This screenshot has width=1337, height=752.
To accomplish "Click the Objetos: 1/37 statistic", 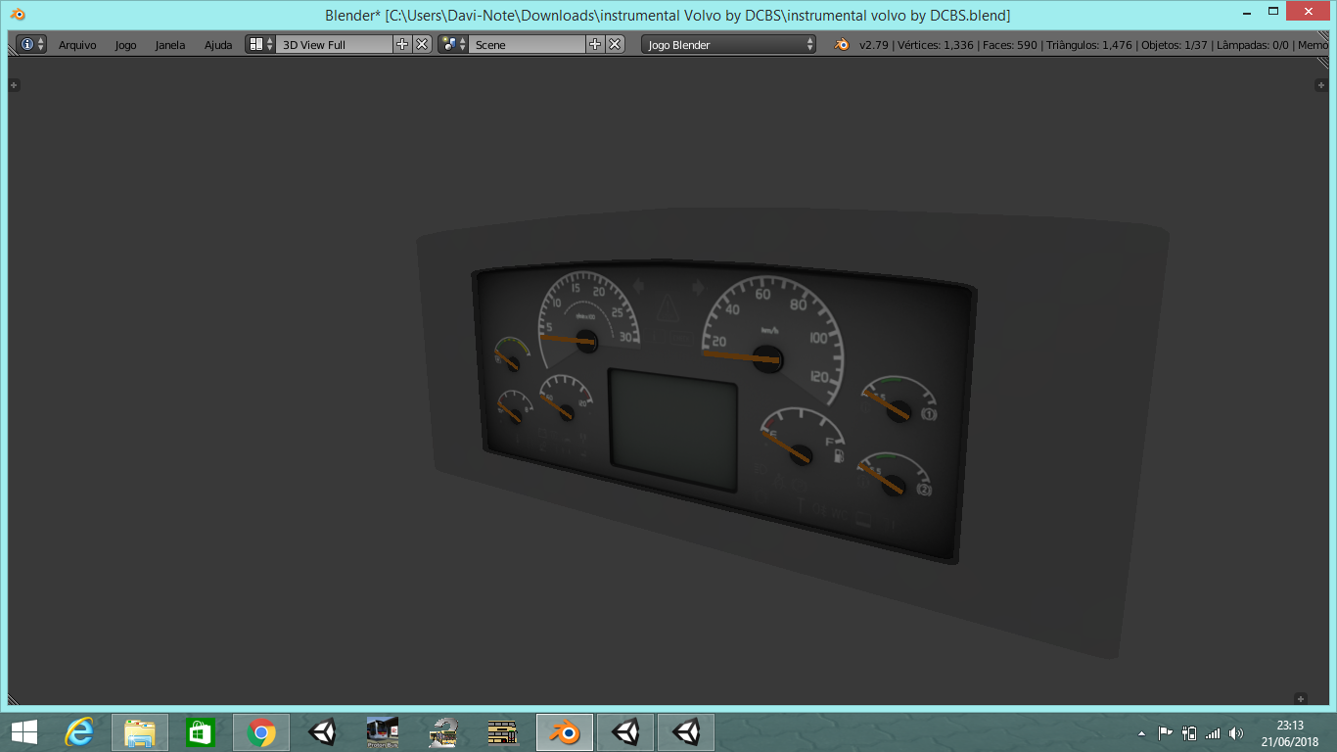I will 1174,45.
